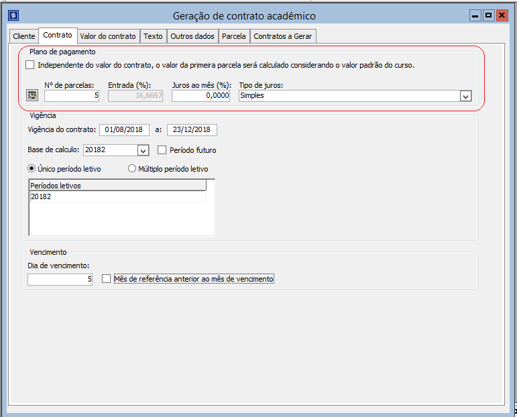Enable the 'Independente do valor do contrato' checkbox
517x417 pixels.
pyautogui.click(x=30, y=65)
